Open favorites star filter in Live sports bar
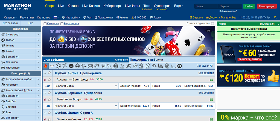Image resolution: width=280 pixels, height=121 pixels. click(x=52, y=66)
